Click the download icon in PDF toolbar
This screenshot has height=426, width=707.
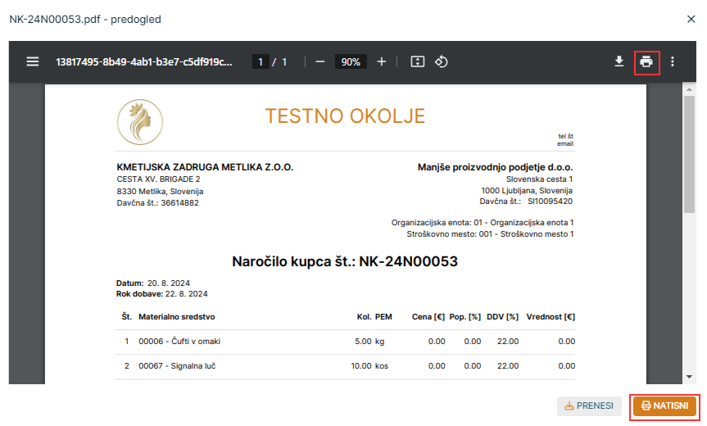pos(619,61)
